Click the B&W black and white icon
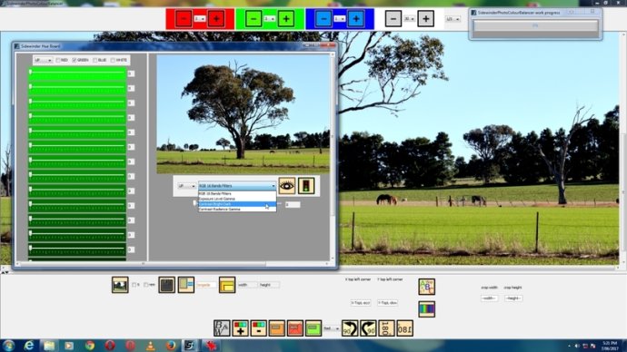 [222, 328]
